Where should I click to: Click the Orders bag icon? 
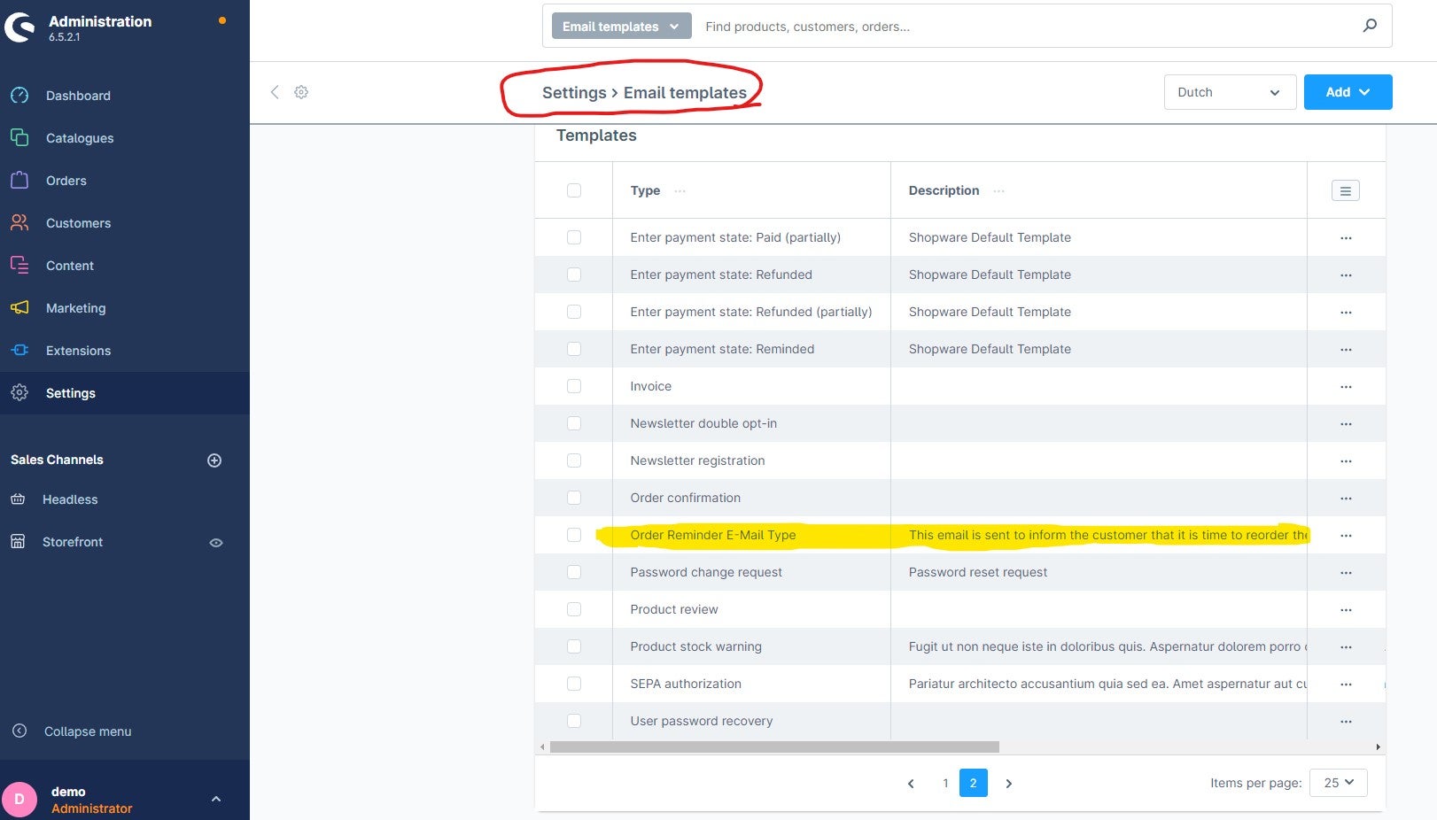pyautogui.click(x=19, y=181)
